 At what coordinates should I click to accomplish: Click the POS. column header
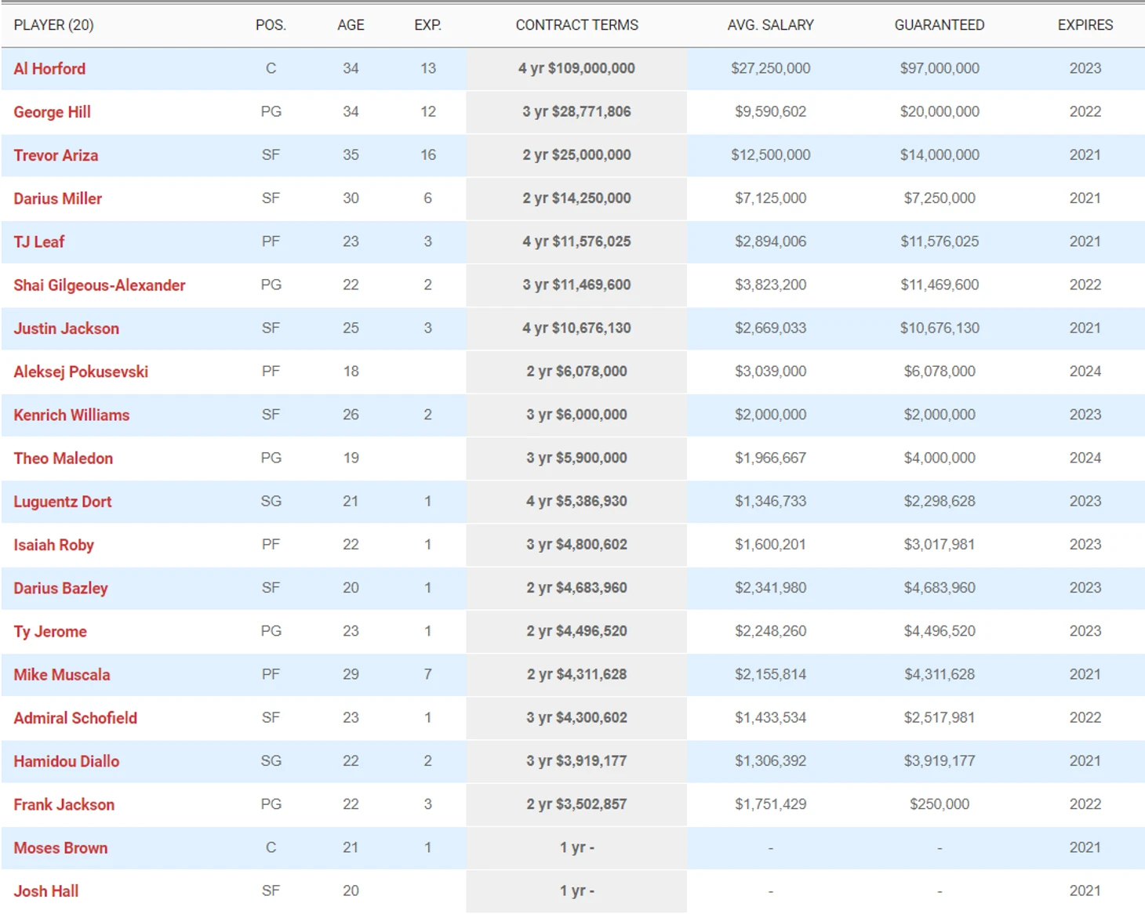(271, 25)
